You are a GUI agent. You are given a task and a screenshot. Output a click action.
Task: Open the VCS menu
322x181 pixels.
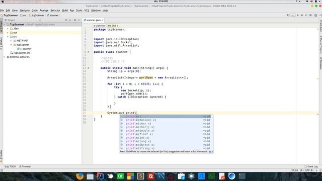(x=87, y=11)
